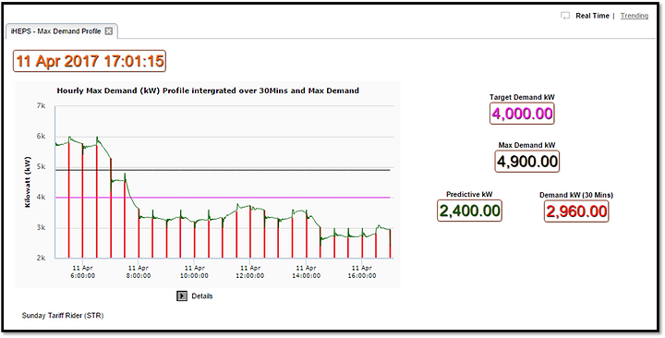This screenshot has width=665, height=338.
Task: Click the 11 Apr 2017 timestamp box
Action: 90,61
